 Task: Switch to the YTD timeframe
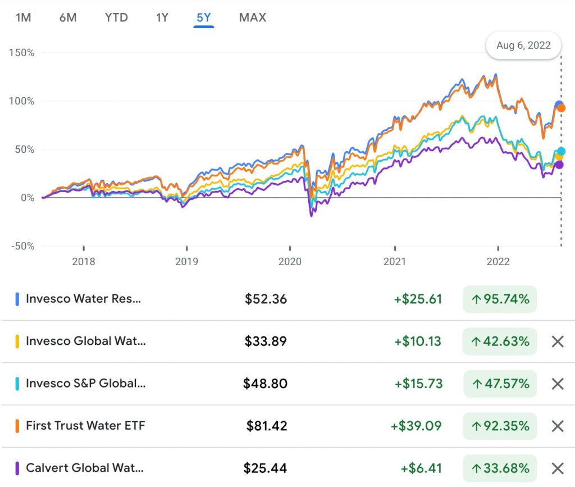[116, 17]
